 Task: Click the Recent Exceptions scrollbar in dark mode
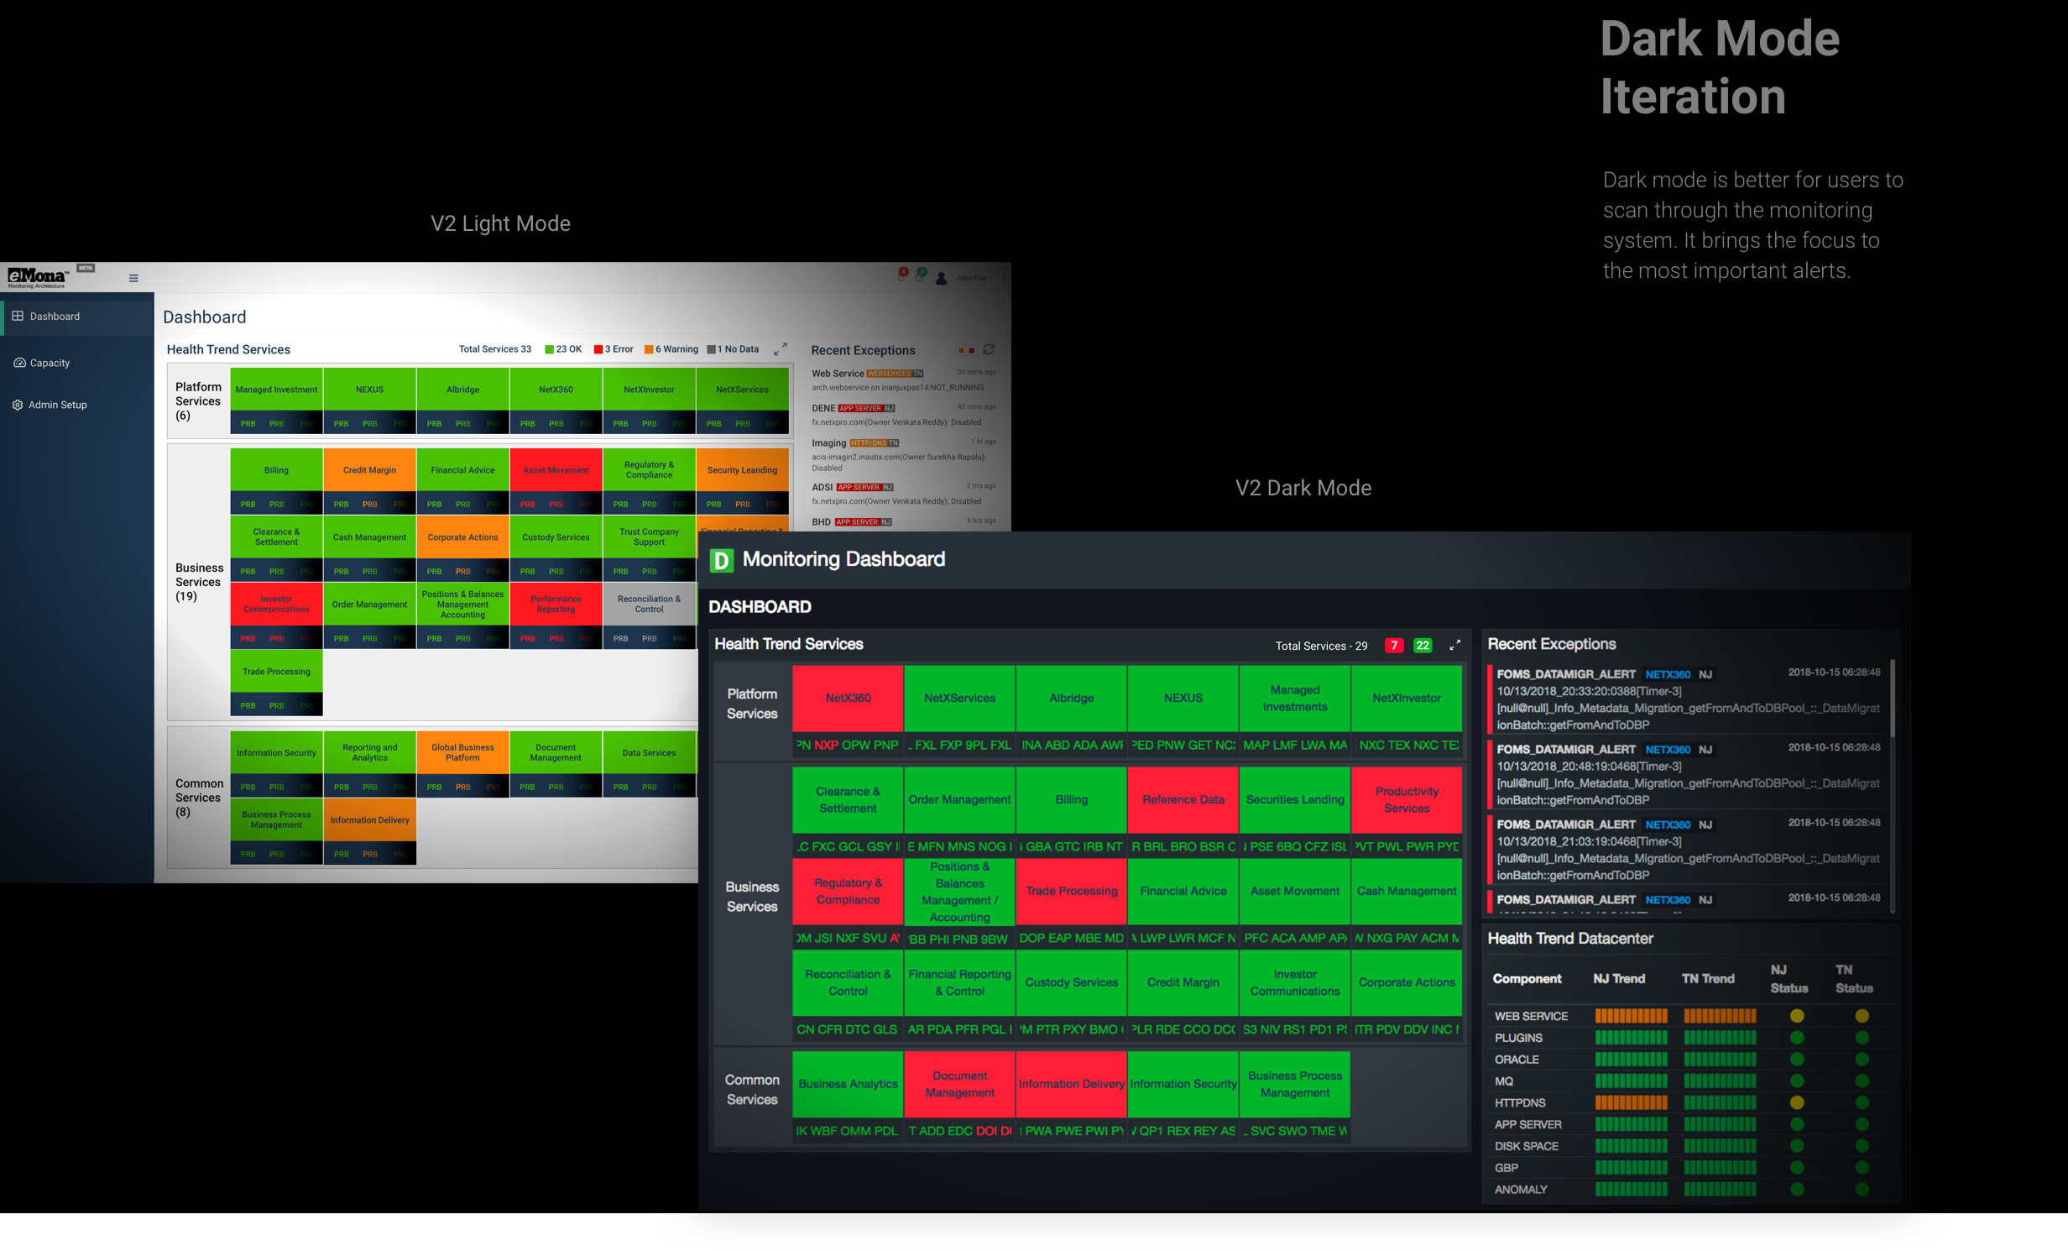click(x=1892, y=697)
